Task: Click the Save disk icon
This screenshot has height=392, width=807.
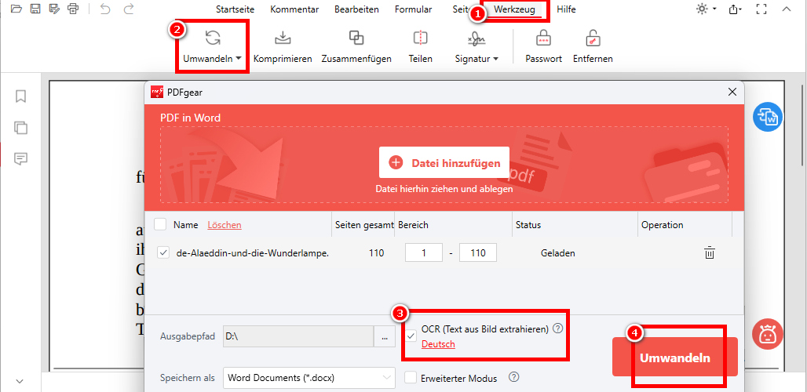Action: click(x=35, y=9)
